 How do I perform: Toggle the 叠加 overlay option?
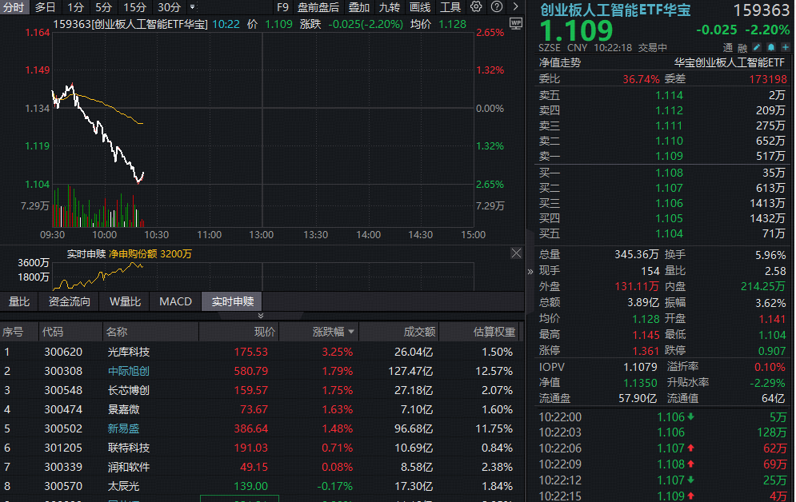359,7
